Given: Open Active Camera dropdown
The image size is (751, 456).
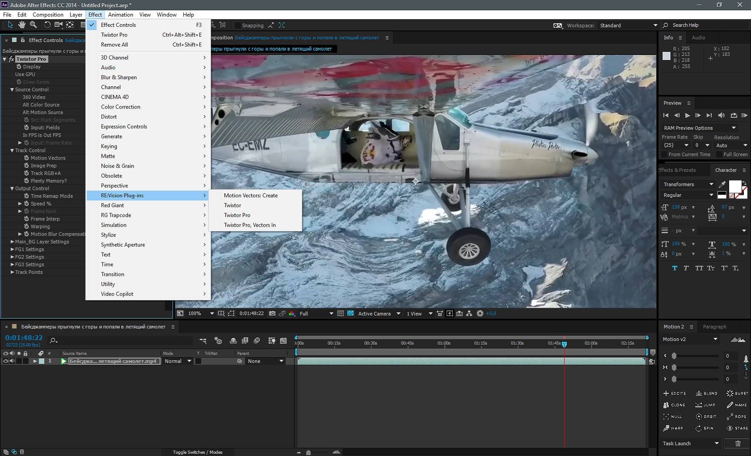Looking at the screenshot, I should pos(379,313).
